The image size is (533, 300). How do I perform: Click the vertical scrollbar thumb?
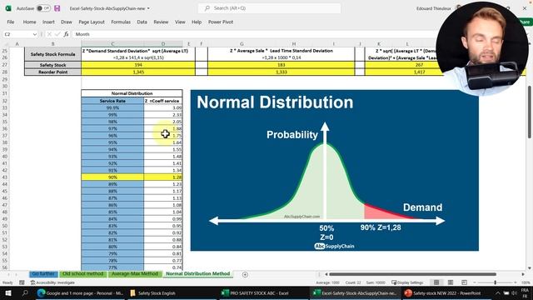tap(530, 112)
